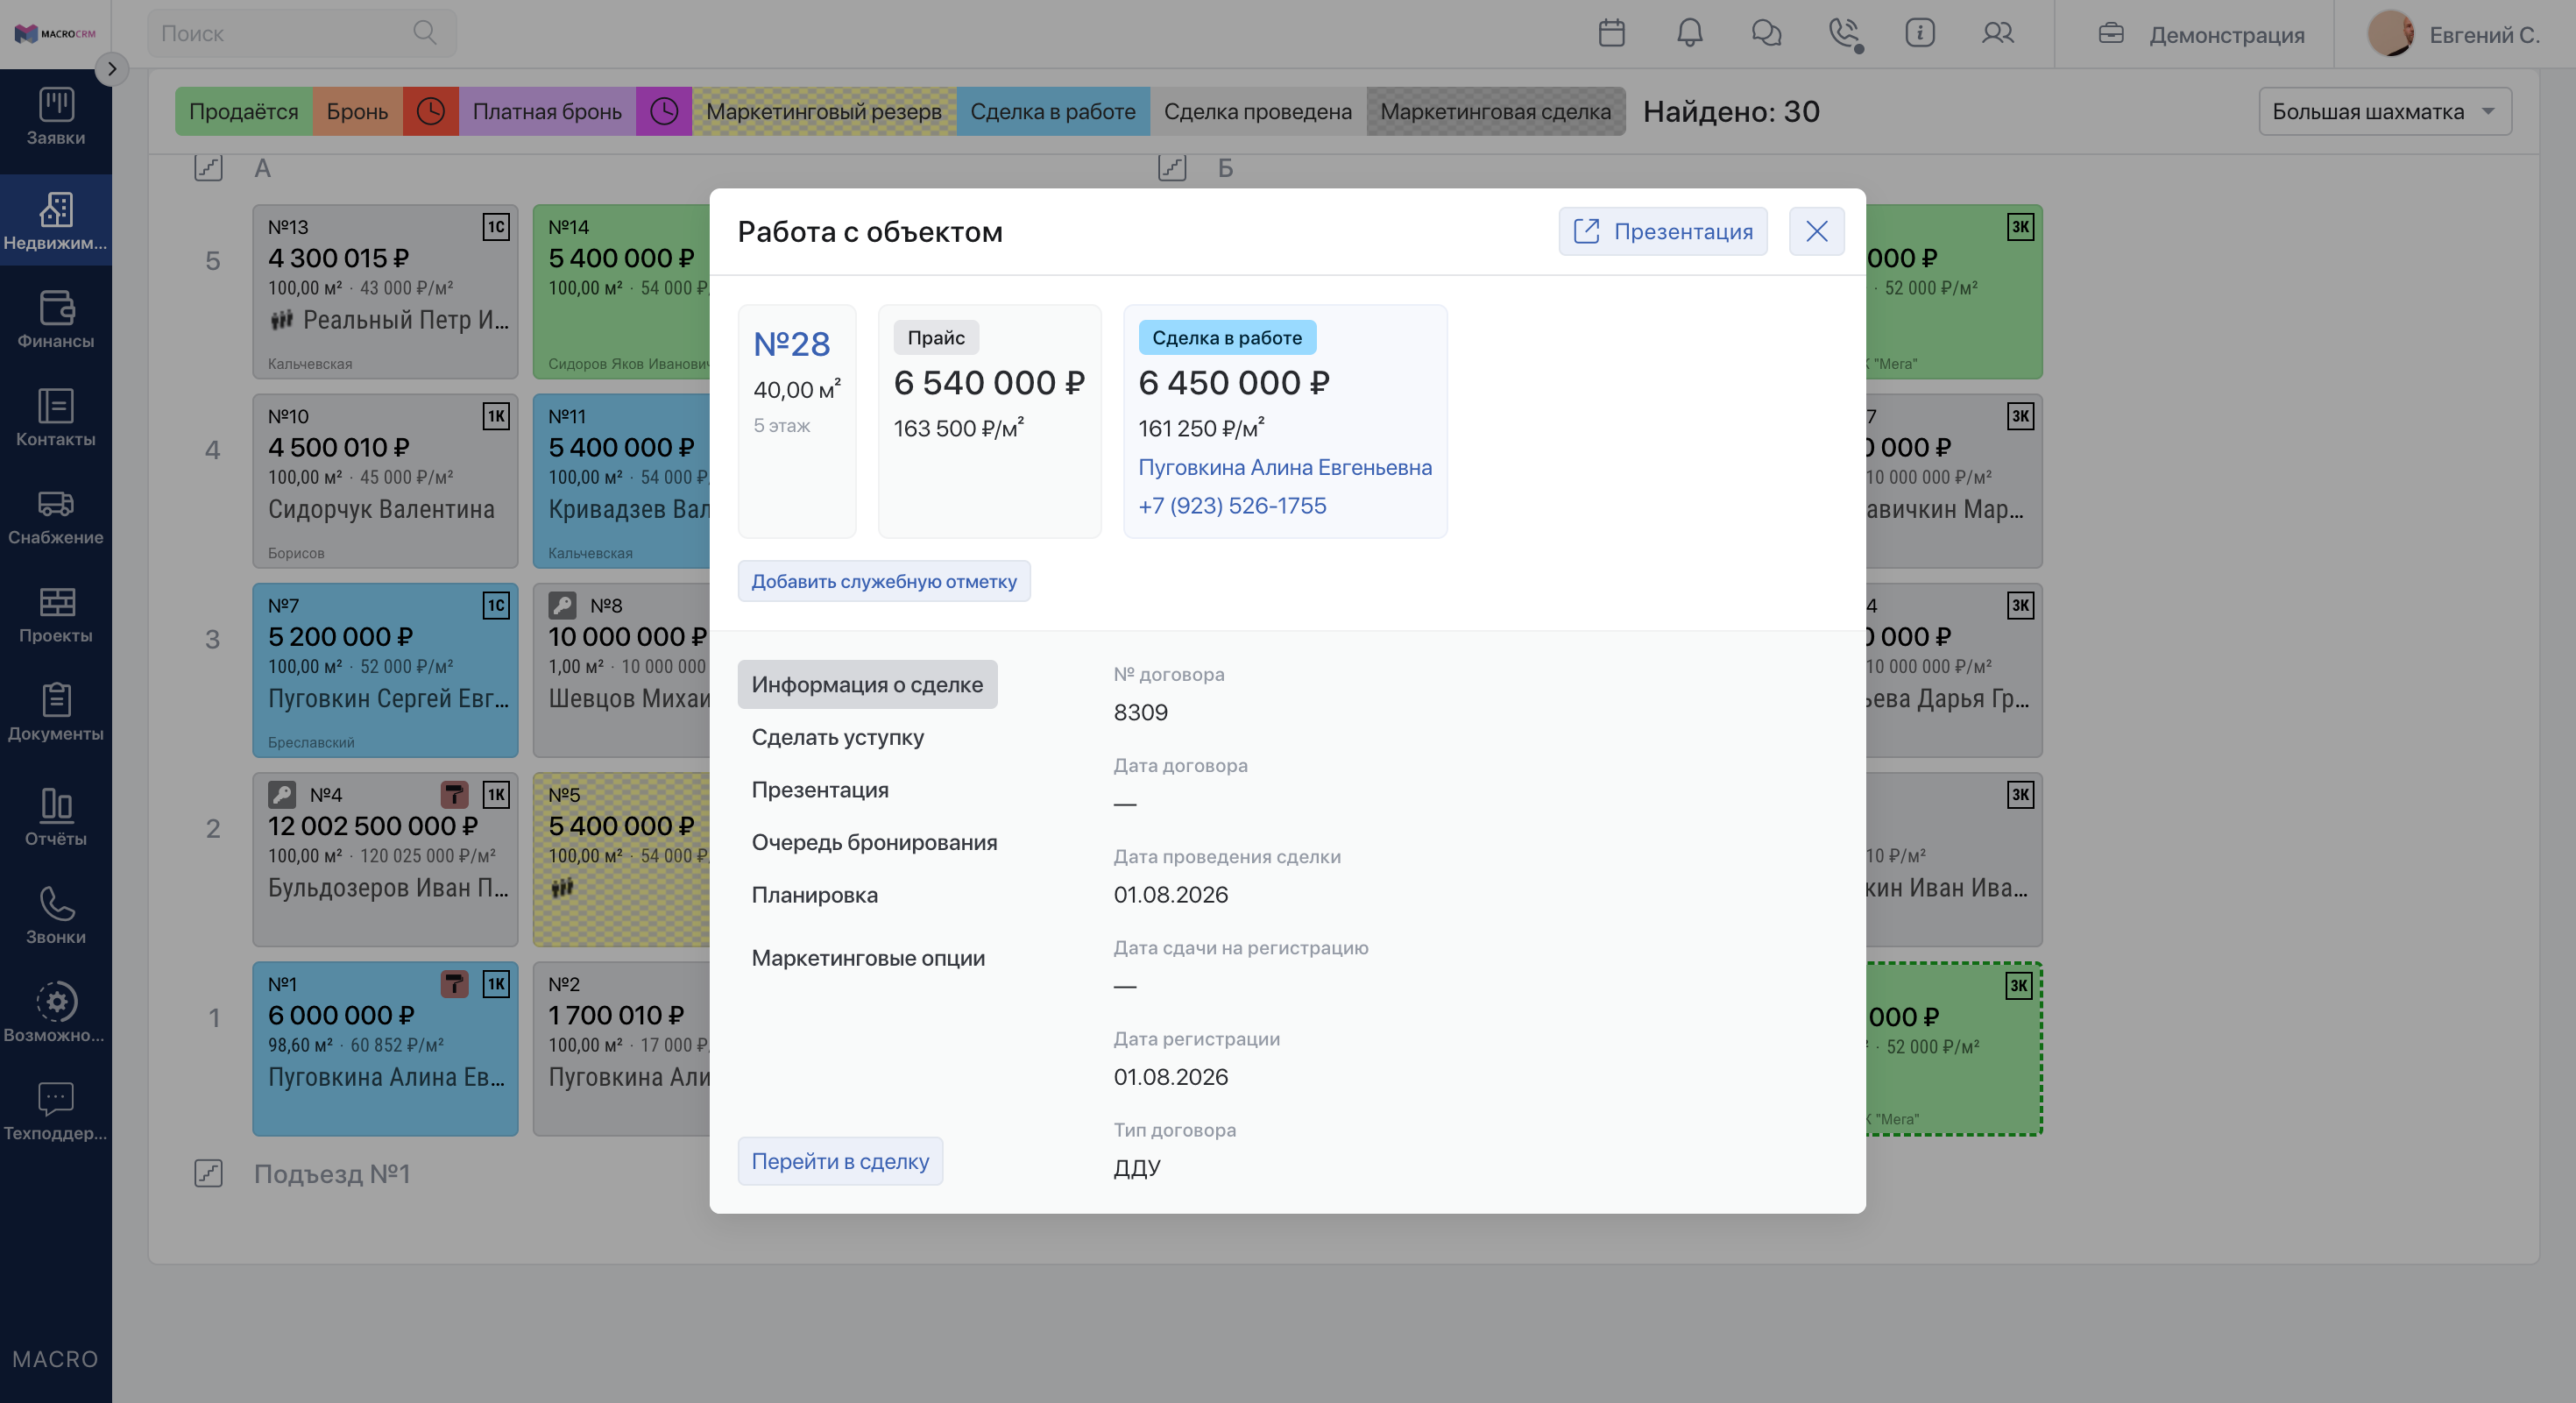
Task: Click the stairs icon next to section А
Action: click(208, 167)
